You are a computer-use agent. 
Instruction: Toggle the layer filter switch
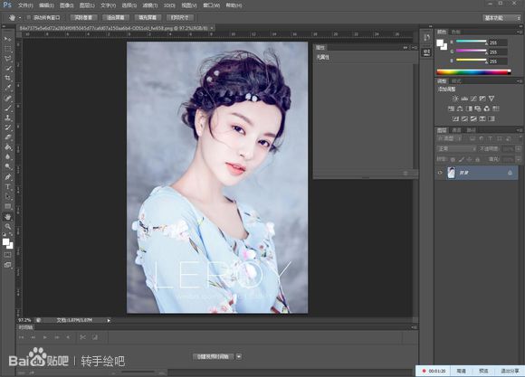[520, 138]
